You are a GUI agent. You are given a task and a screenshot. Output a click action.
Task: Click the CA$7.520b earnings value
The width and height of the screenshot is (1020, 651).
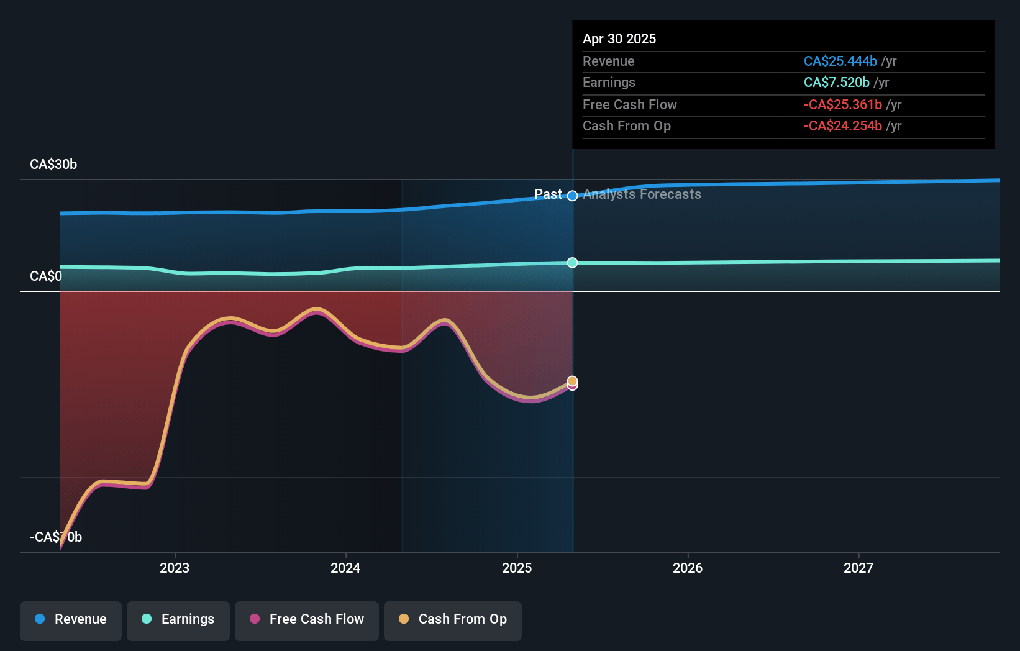(837, 82)
